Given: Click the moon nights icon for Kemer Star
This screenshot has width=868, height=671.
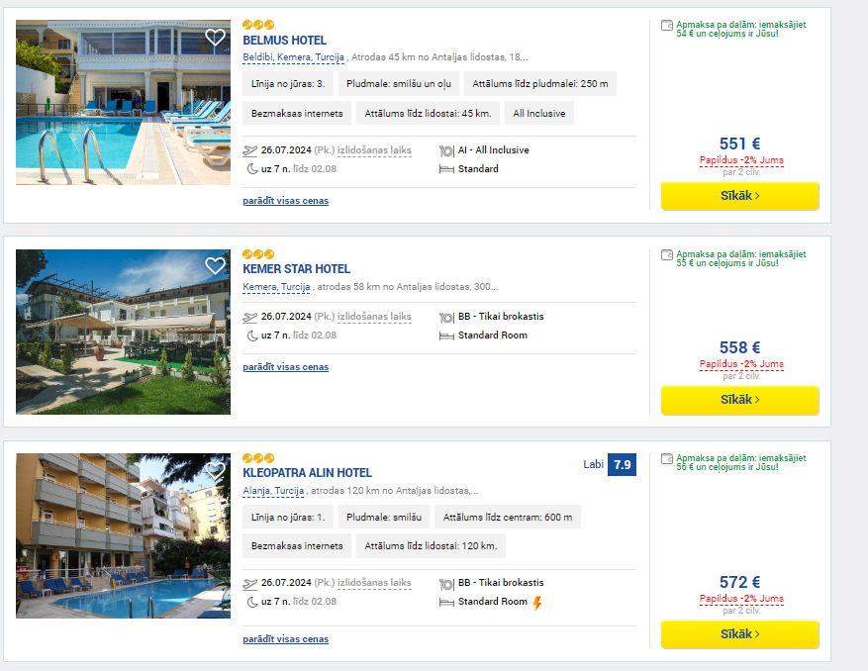Looking at the screenshot, I should (x=251, y=335).
